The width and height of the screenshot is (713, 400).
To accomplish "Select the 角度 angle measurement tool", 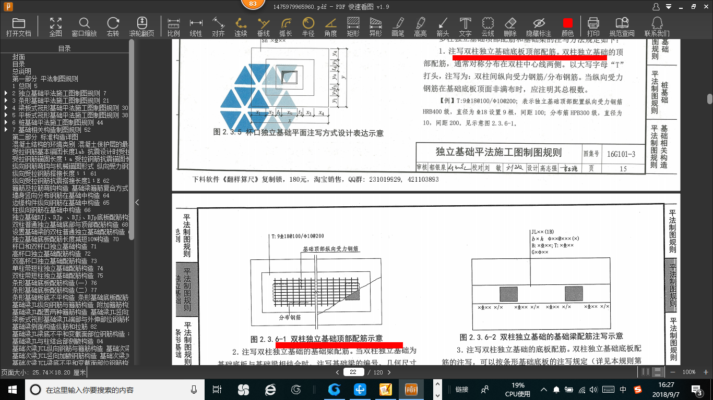I will pyautogui.click(x=330, y=27).
